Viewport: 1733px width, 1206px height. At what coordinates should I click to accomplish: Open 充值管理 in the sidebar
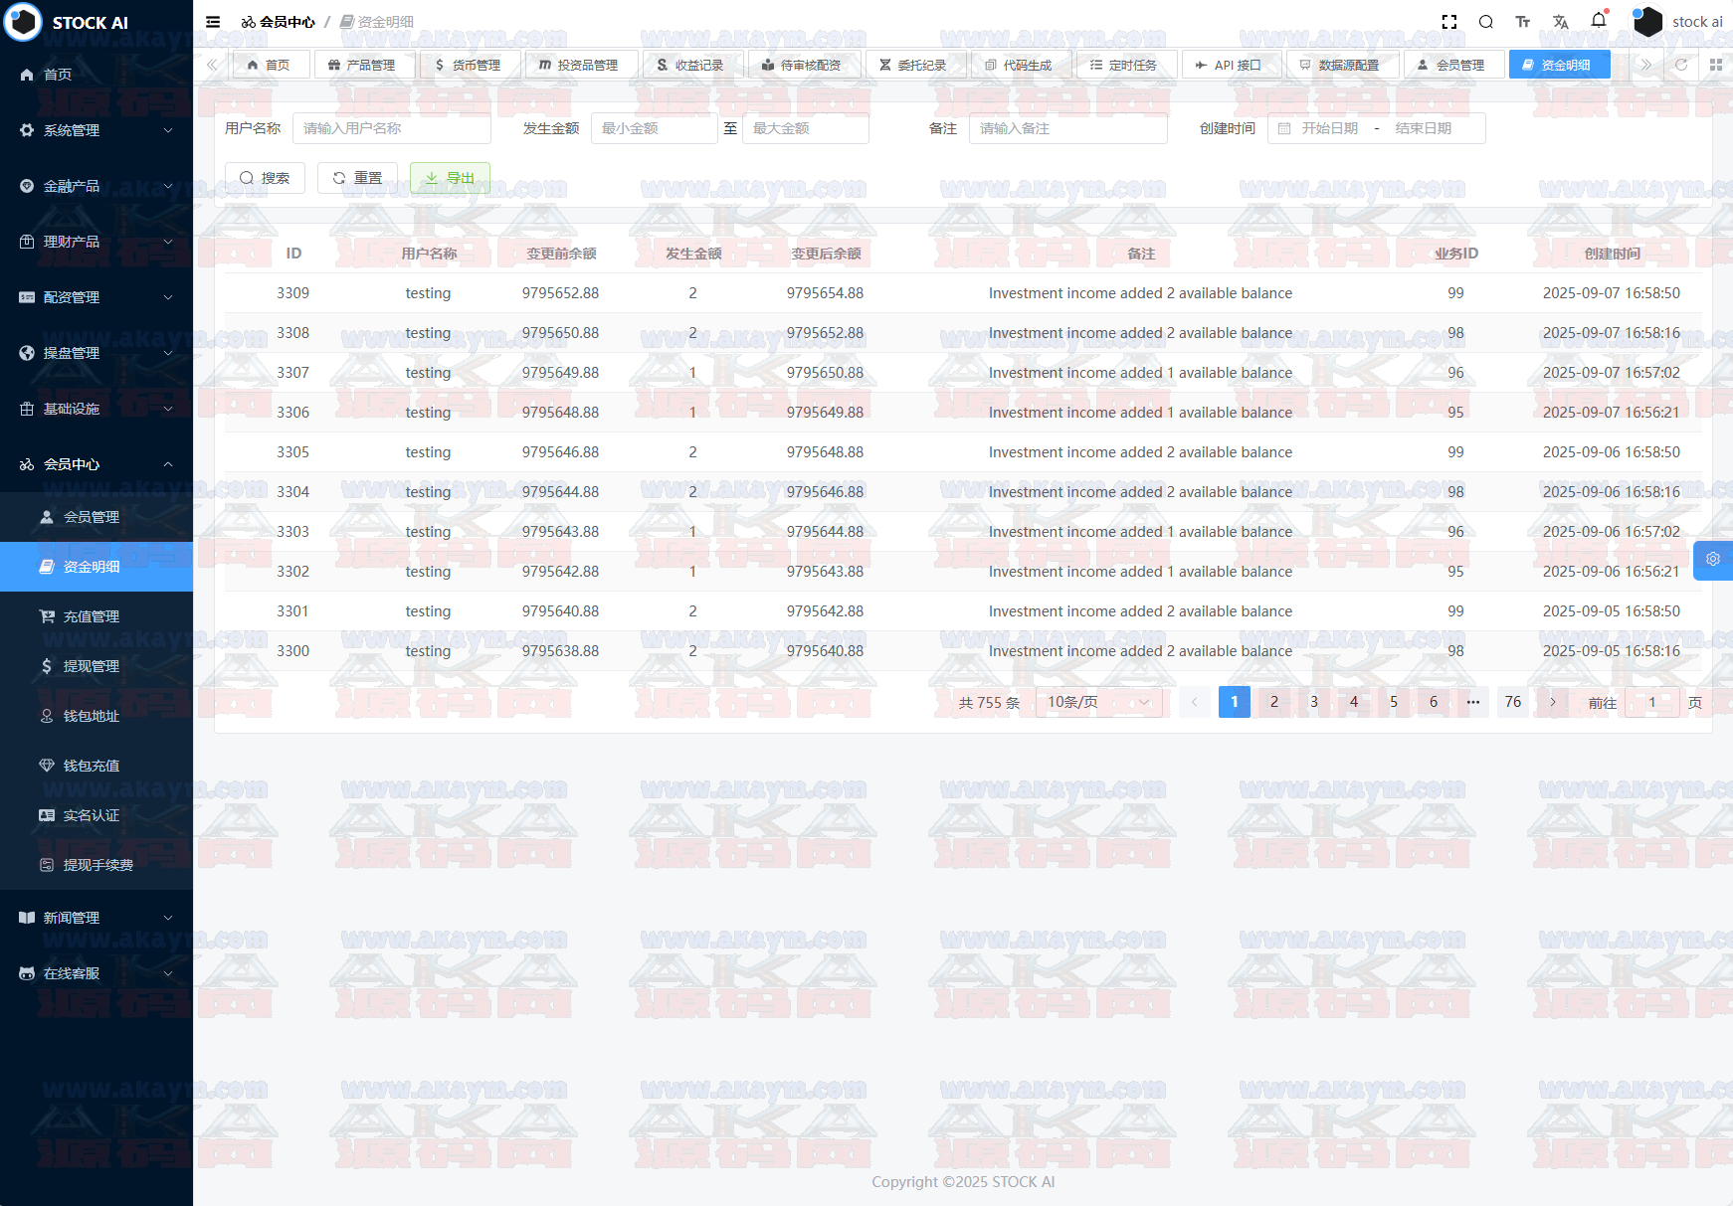click(92, 616)
